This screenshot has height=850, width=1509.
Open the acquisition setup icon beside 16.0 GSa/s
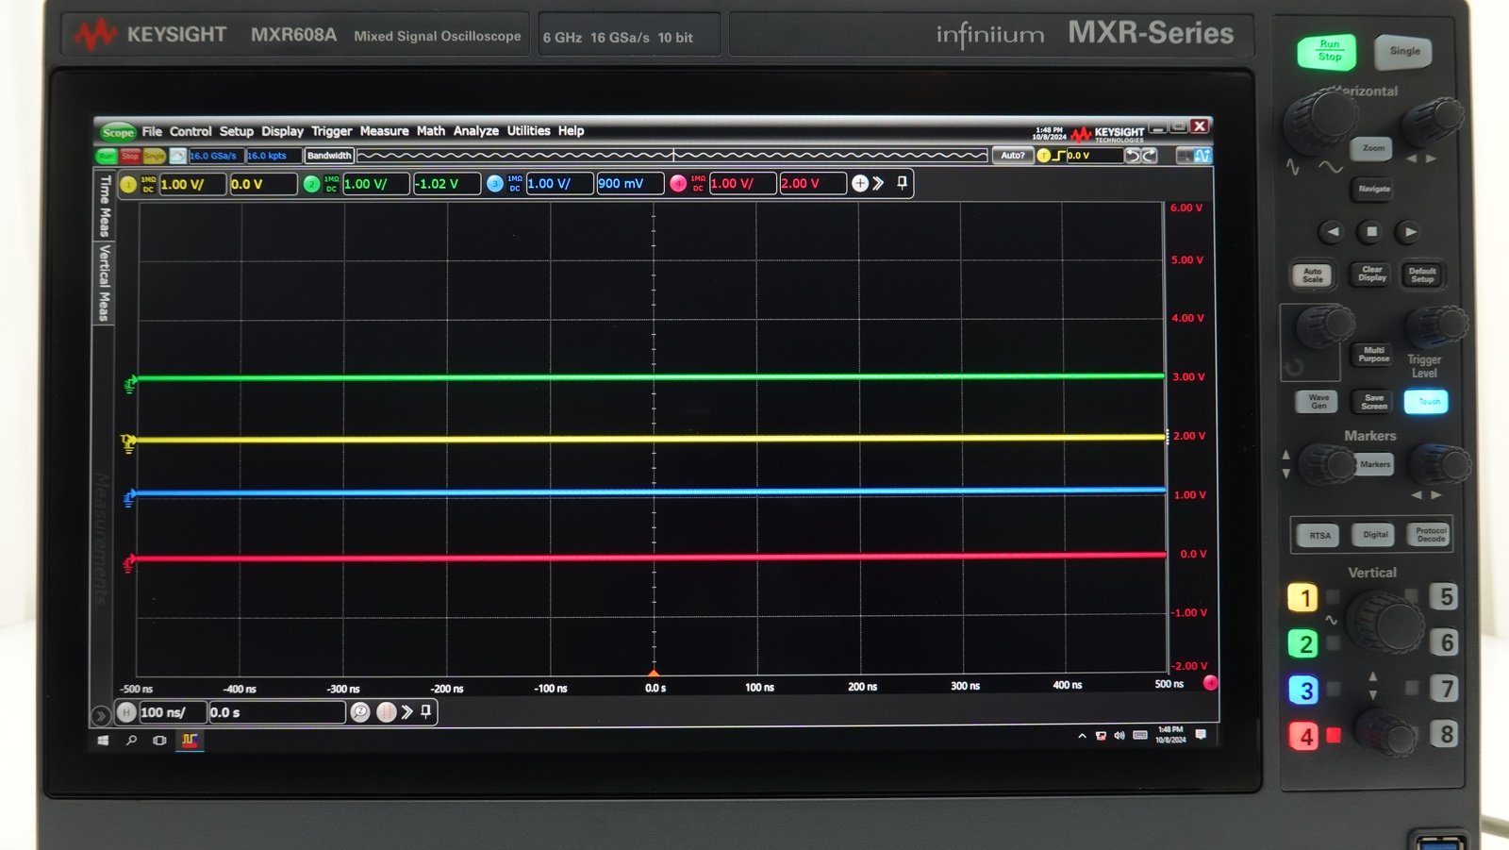[x=177, y=156]
